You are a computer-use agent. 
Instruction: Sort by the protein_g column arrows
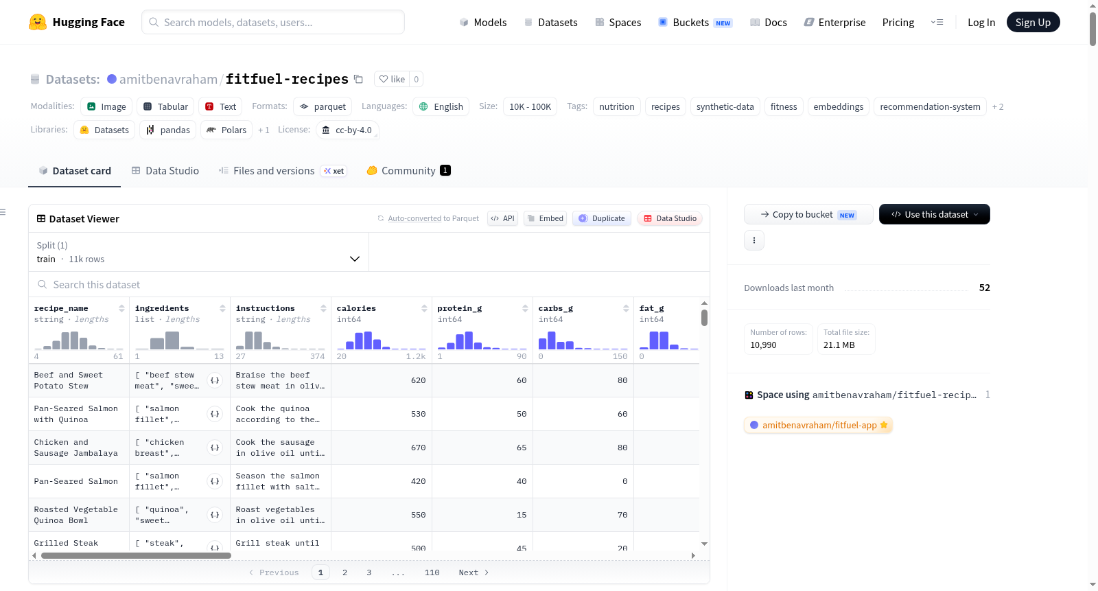[525, 308]
